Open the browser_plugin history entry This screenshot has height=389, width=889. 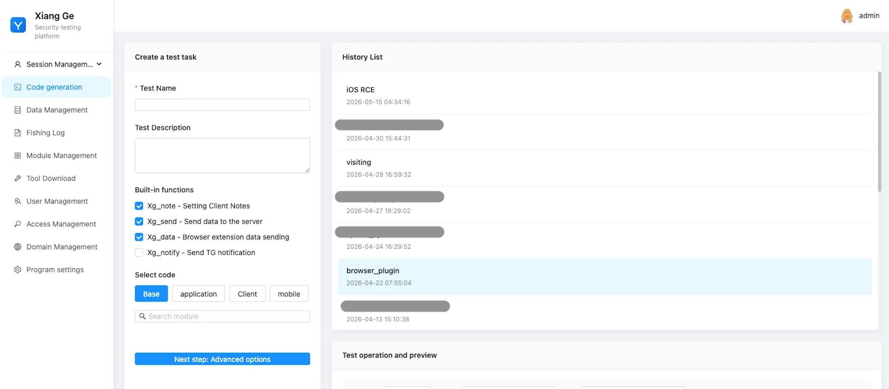[x=605, y=277]
